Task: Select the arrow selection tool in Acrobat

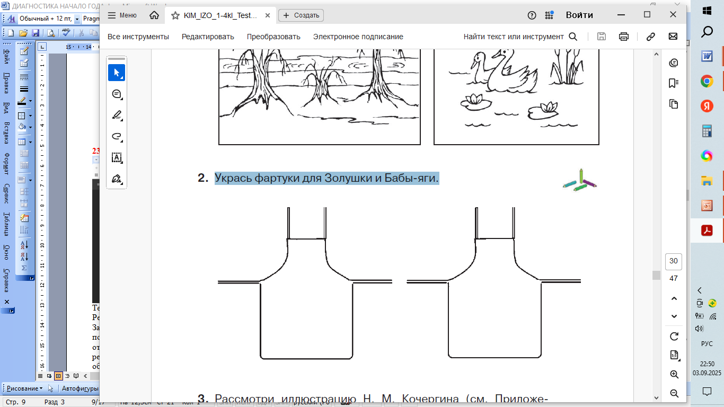Action: click(117, 73)
